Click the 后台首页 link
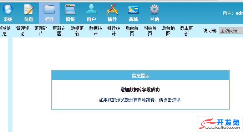This screenshot has height=132, width=243. (132, 31)
